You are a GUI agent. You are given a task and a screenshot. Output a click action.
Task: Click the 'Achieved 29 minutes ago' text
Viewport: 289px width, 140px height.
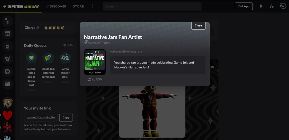click(x=126, y=52)
